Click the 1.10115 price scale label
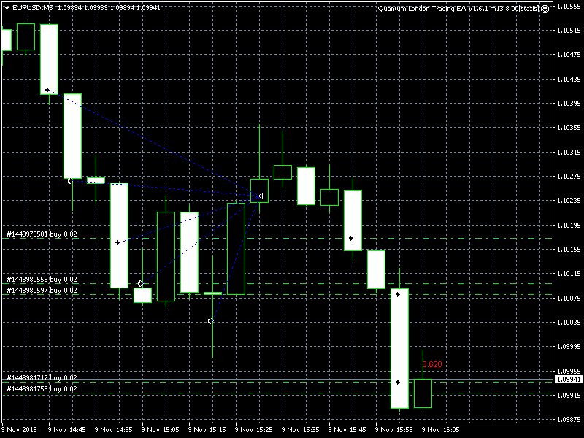The height and width of the screenshot is (438, 584). point(569,273)
